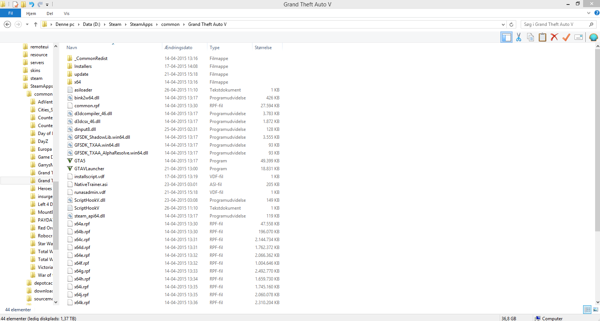Click the Computer label in status bar

(x=552, y=319)
